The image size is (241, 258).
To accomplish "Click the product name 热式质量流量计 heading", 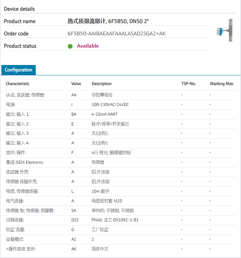I will tap(108, 21).
